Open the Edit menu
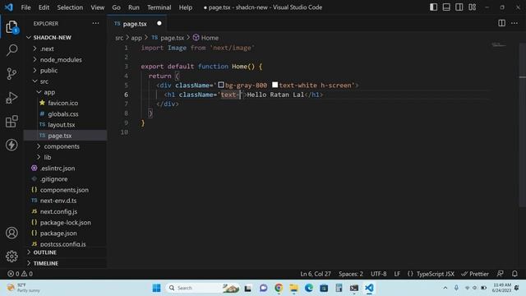The height and width of the screenshot is (296, 526). click(x=44, y=7)
